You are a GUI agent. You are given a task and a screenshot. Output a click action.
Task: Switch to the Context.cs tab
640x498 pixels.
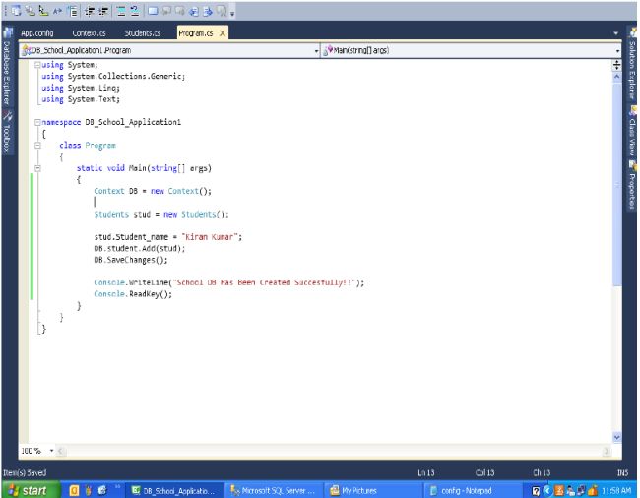(x=89, y=33)
